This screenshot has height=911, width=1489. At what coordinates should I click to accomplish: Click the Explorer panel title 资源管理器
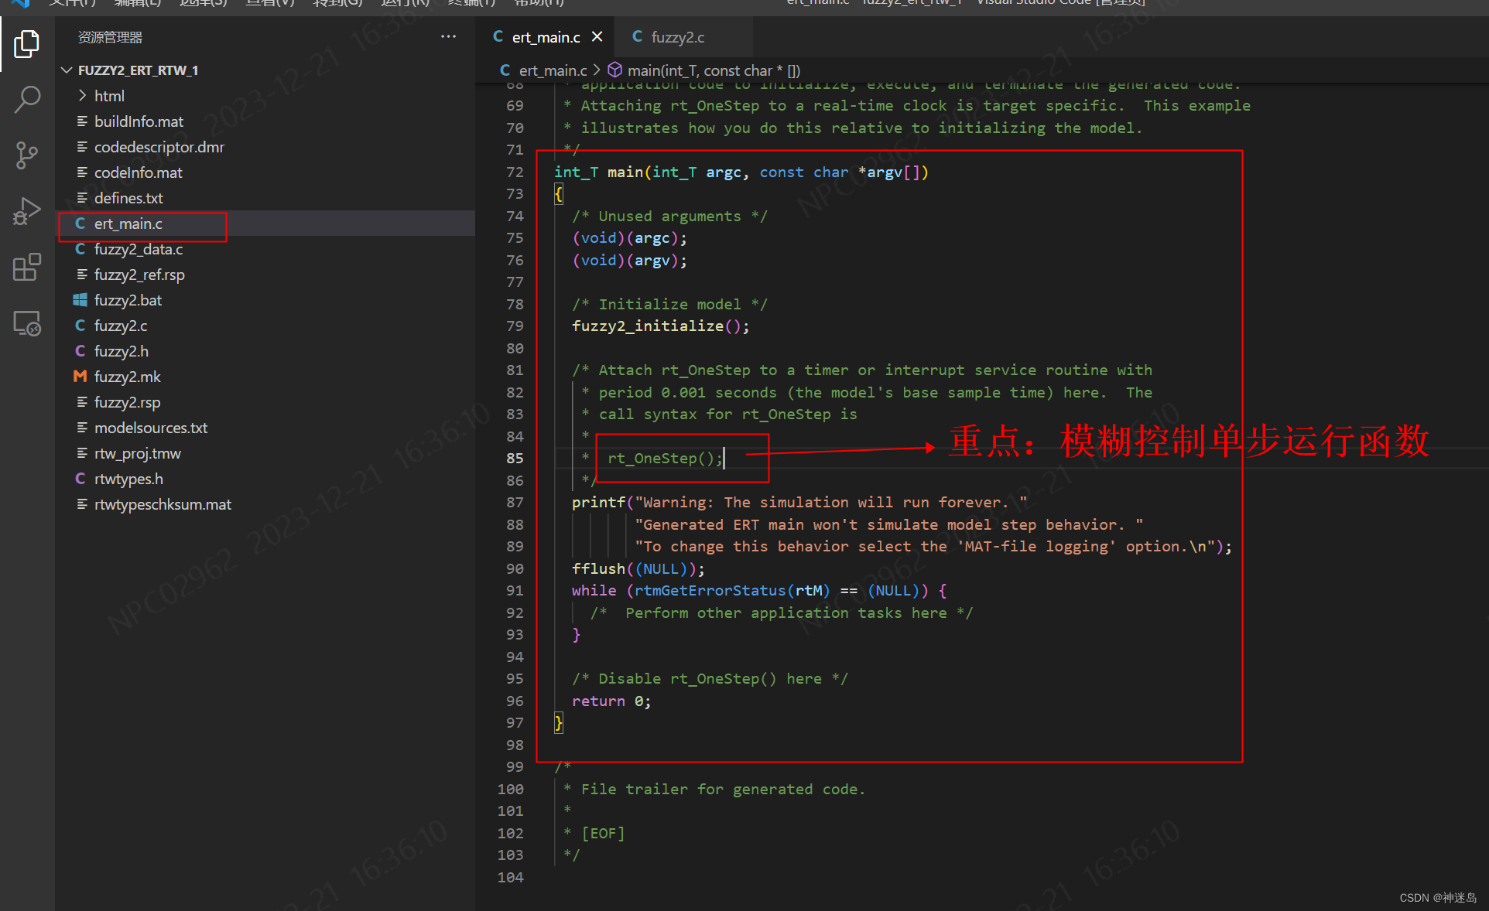[x=110, y=37]
